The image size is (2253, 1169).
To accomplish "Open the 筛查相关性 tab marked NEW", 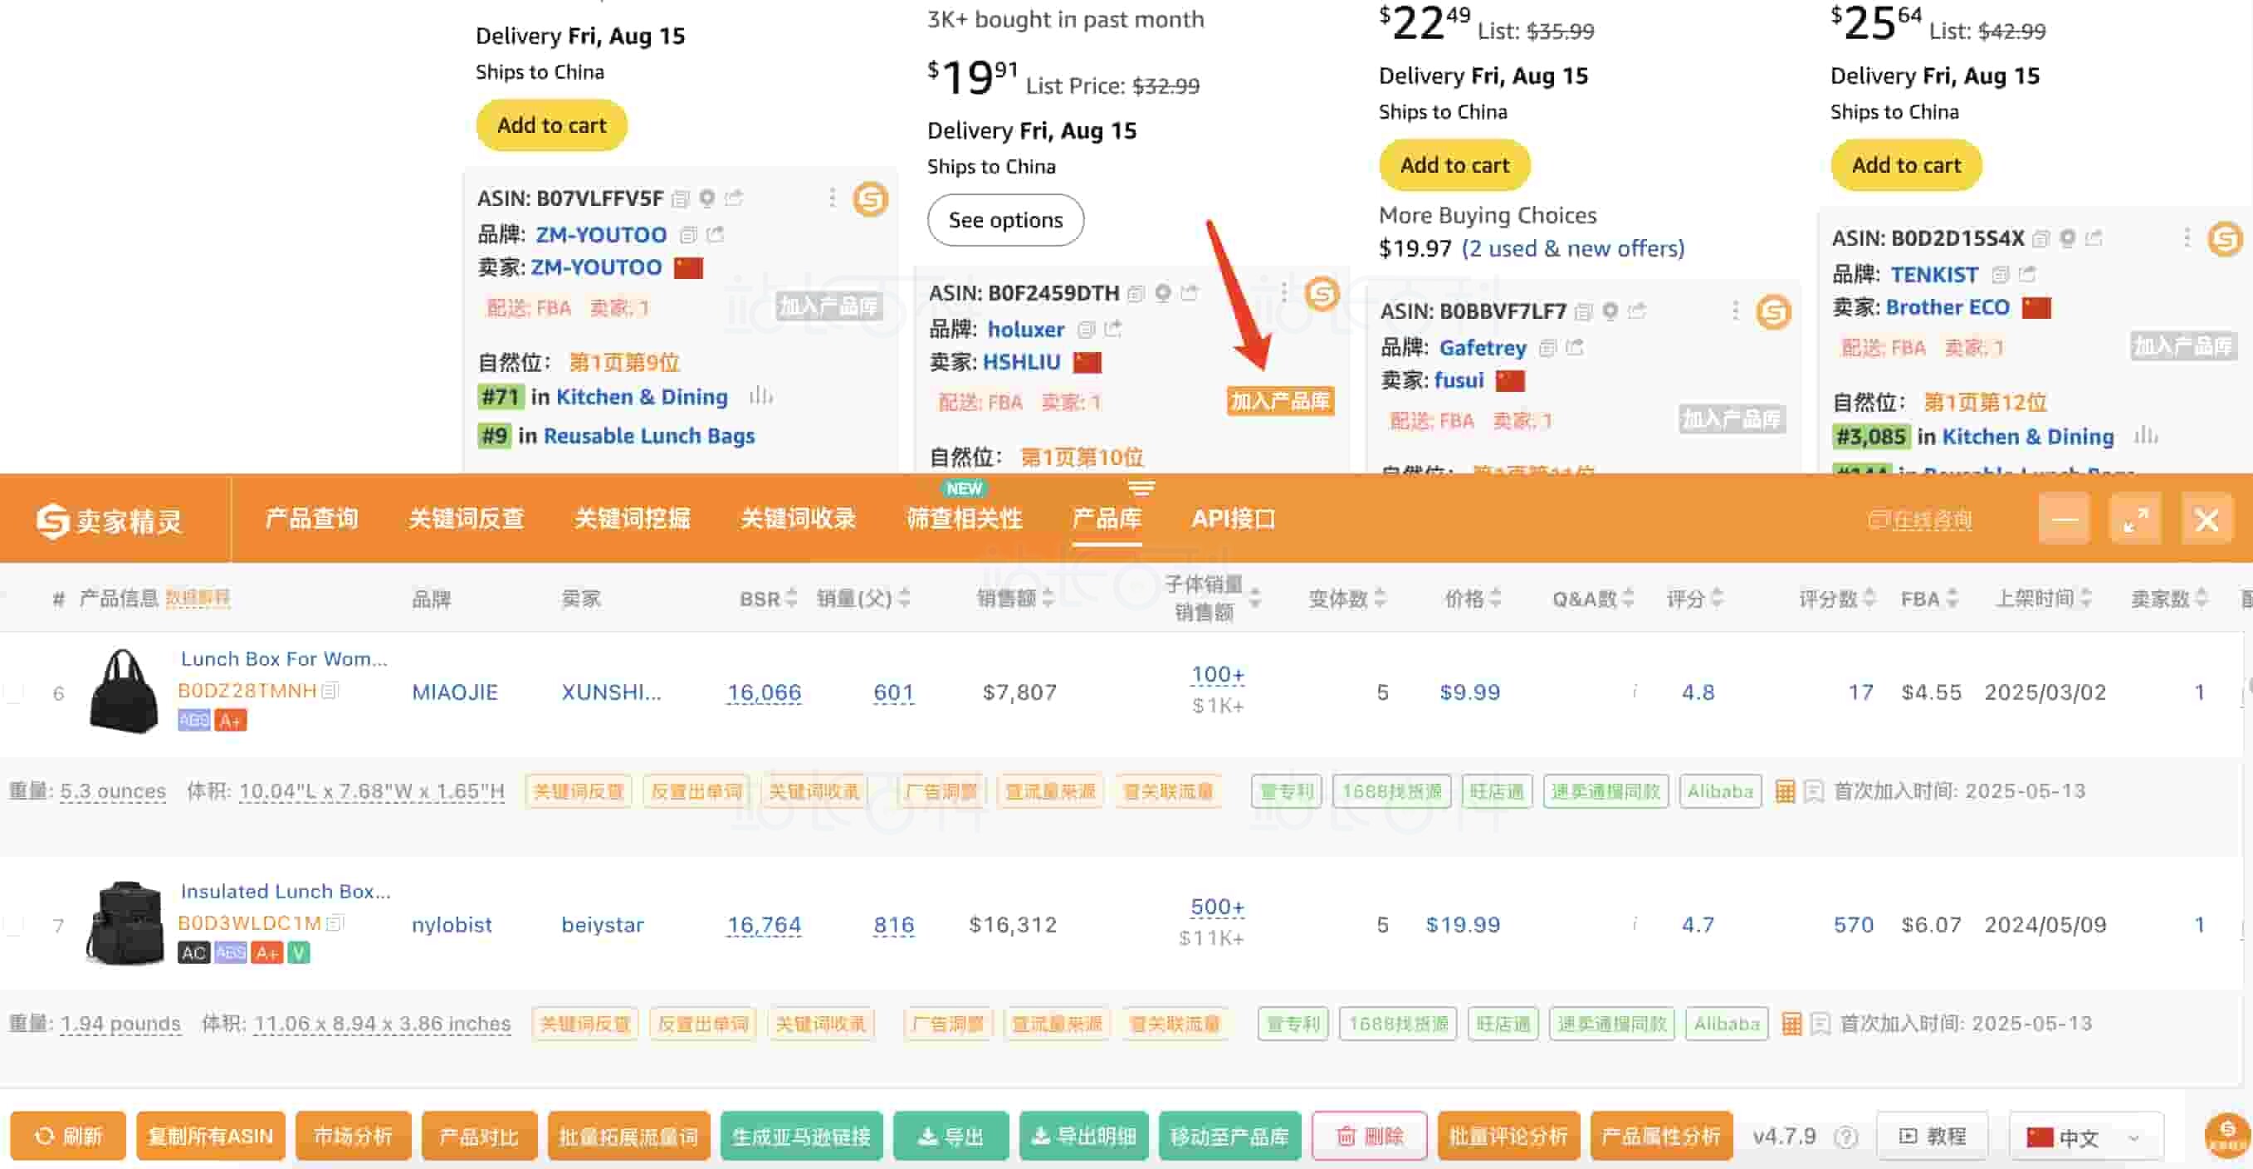I will (964, 519).
